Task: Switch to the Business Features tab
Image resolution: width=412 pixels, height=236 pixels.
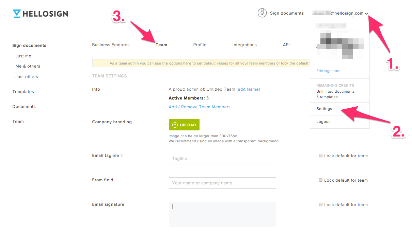Action: tap(111, 45)
